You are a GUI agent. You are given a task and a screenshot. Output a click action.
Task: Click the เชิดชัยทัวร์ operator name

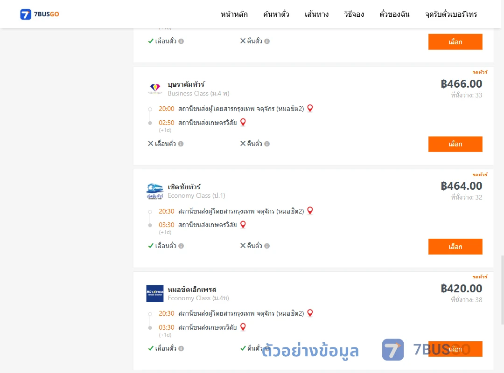pos(184,187)
